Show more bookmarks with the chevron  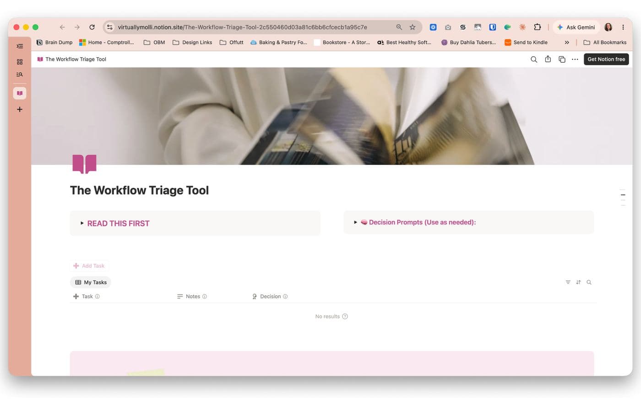click(567, 43)
